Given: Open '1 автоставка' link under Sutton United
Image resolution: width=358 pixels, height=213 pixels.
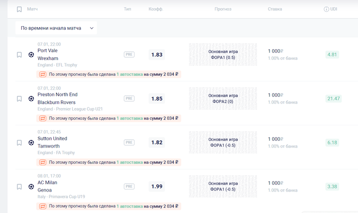Looking at the screenshot, I should click(130, 162).
